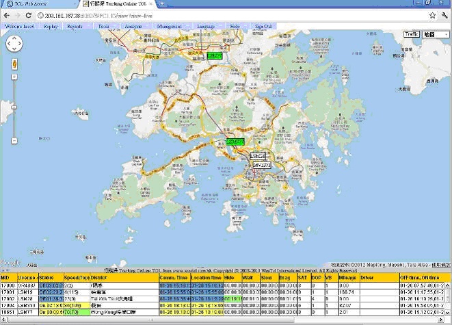Open the Replay menu
Image resolution: width=452 pixels, height=325 pixels.
51,26
